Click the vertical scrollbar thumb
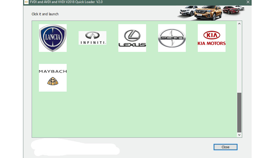The image size is (275, 158). click(239, 112)
